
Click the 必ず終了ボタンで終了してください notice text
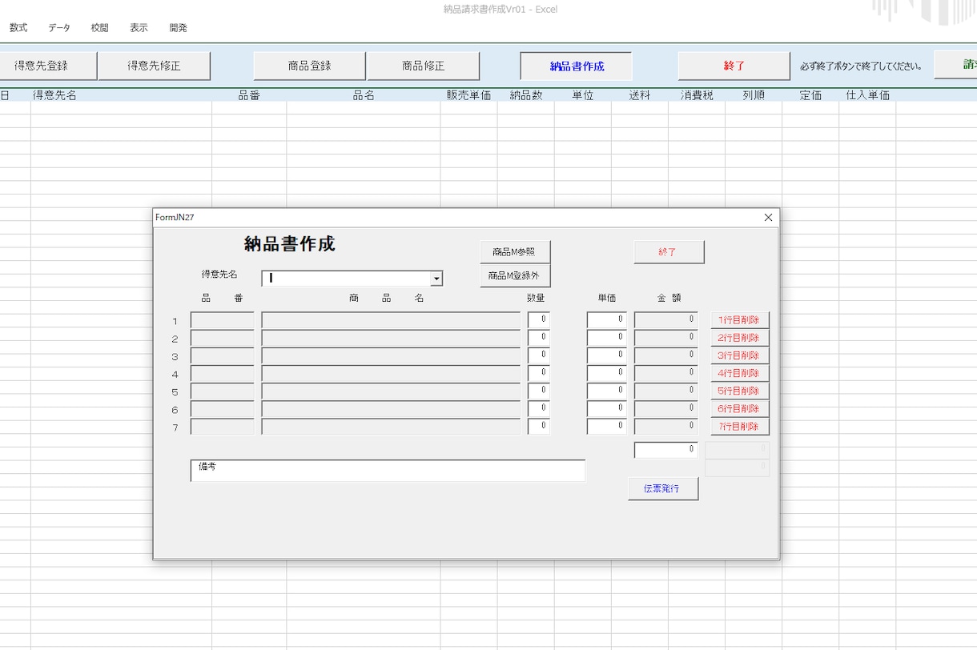pyautogui.click(x=860, y=66)
